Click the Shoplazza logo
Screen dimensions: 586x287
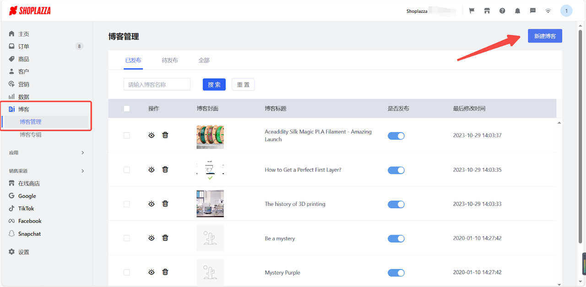point(30,11)
